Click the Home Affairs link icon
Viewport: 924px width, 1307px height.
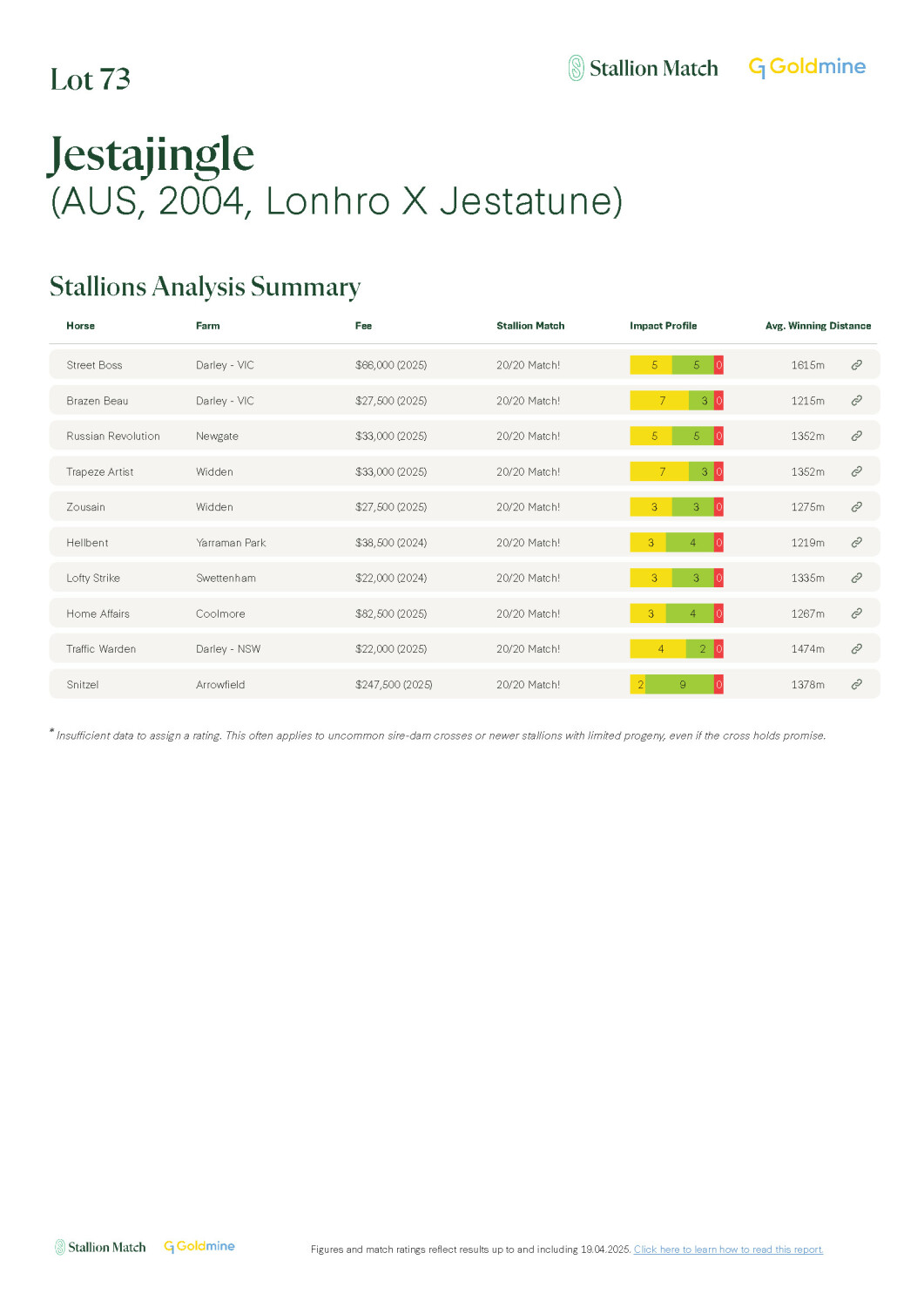[x=856, y=613]
